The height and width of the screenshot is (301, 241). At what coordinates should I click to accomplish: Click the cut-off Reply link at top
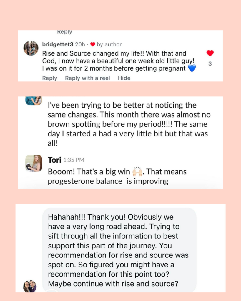tap(64, 32)
